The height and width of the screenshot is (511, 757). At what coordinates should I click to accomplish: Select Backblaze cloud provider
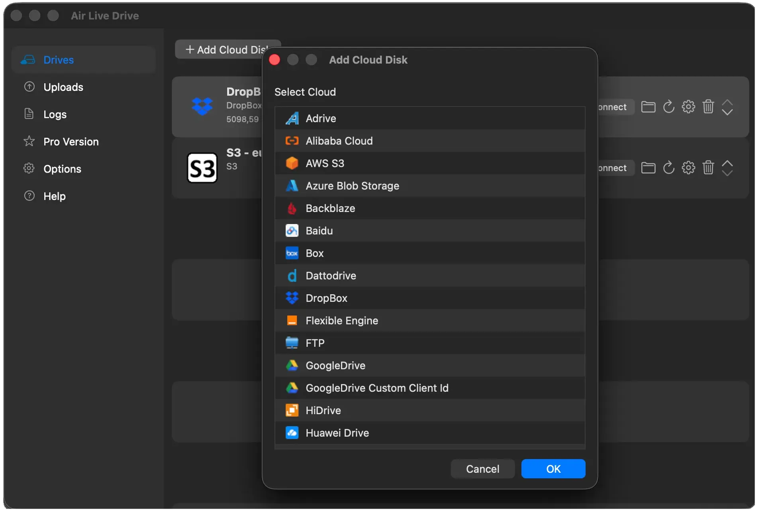(x=429, y=208)
